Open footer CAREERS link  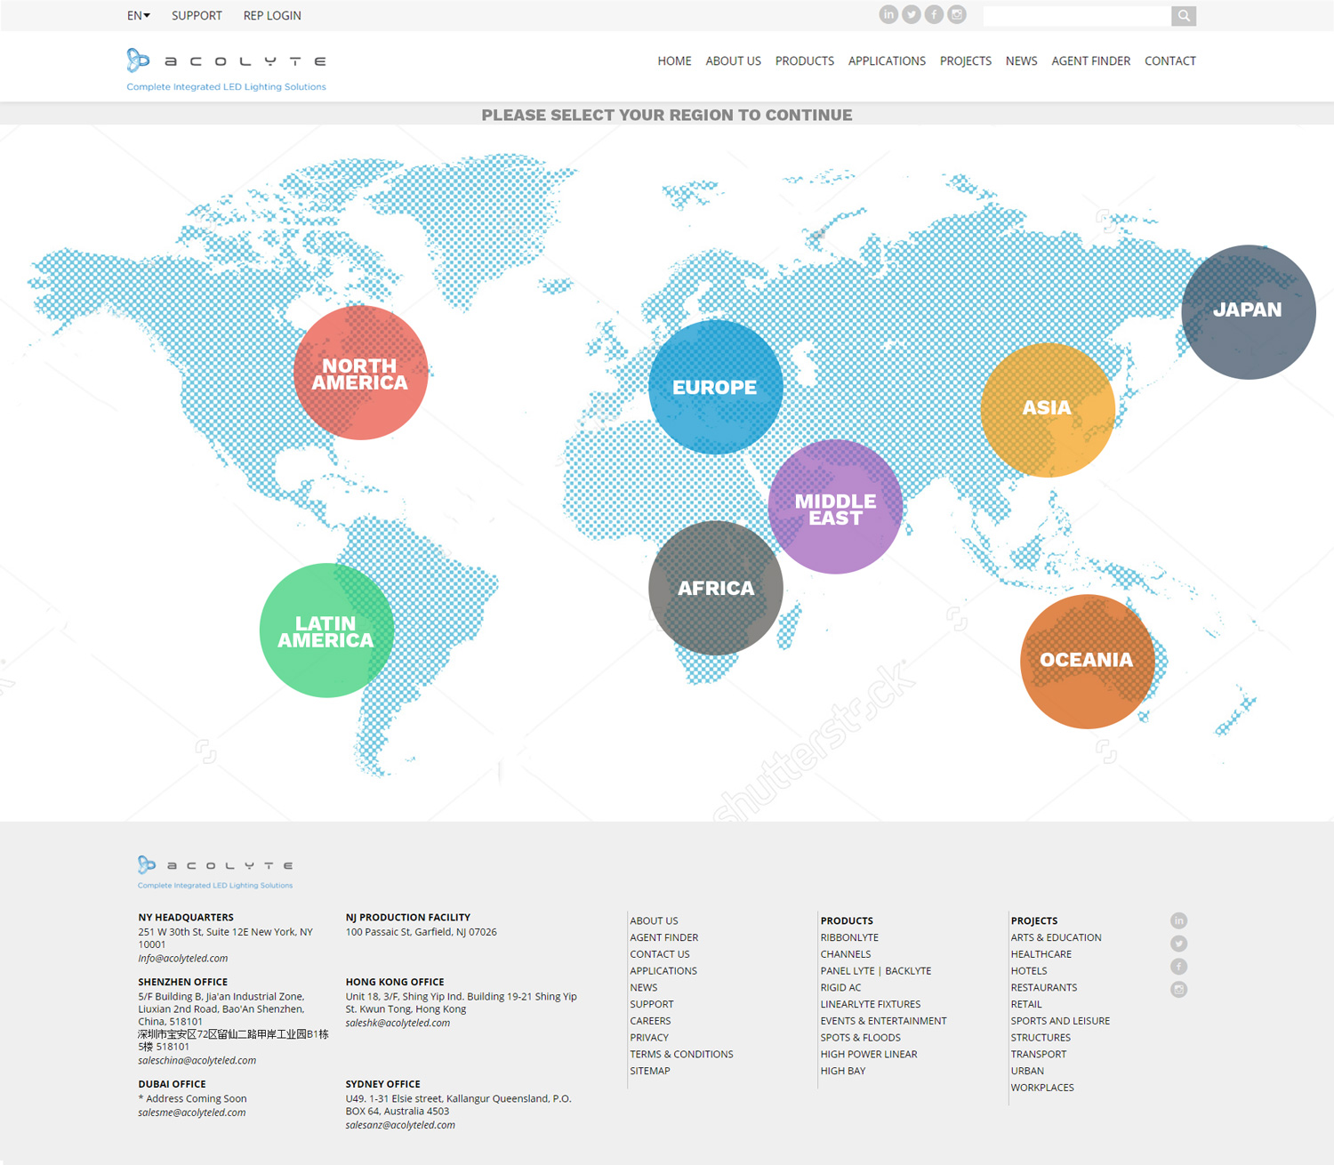click(x=650, y=1021)
